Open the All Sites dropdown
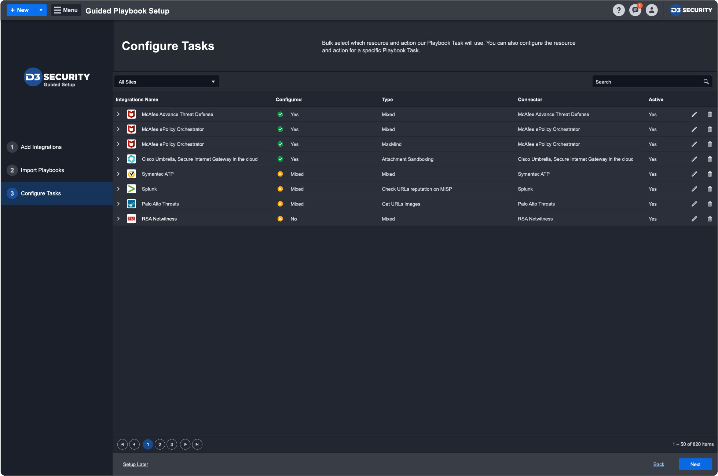This screenshot has width=718, height=476. pos(166,82)
